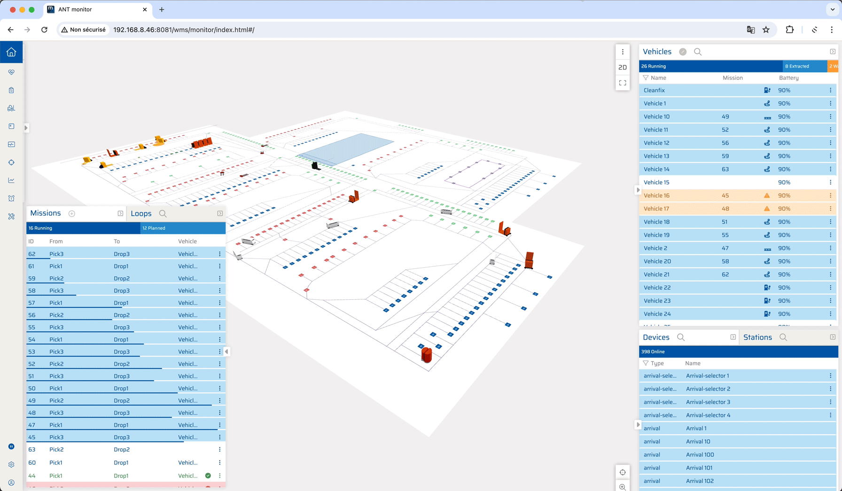Viewport: 842px width, 491px height.
Task: Open the options menu for Vehicle 15
Action: [x=830, y=182]
